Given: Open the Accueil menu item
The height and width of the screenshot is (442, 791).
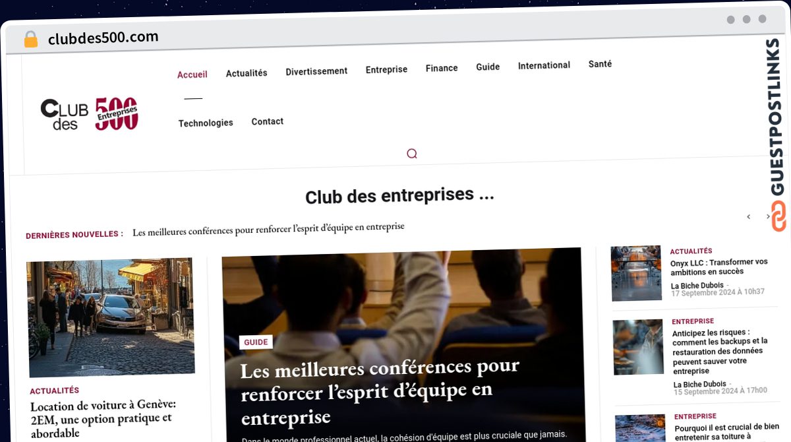Looking at the screenshot, I should tap(192, 75).
